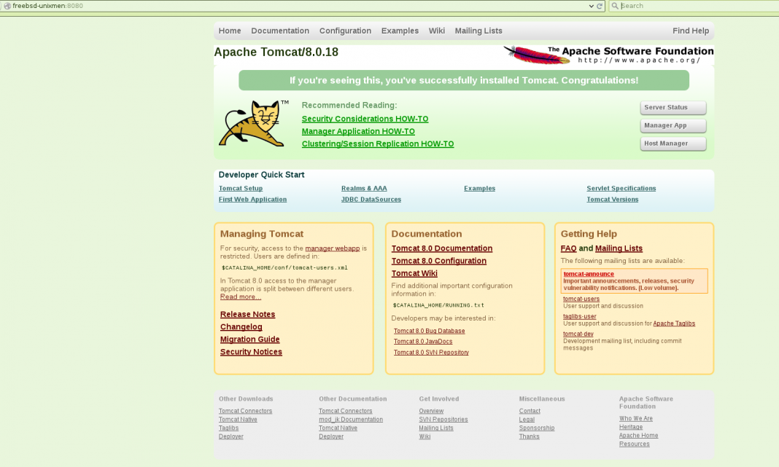
Task: Open the tomcat-dev mailing list link
Action: (578, 334)
